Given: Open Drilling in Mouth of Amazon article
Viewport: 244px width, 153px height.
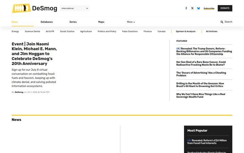Looking at the screenshot, I should point(200,85).
